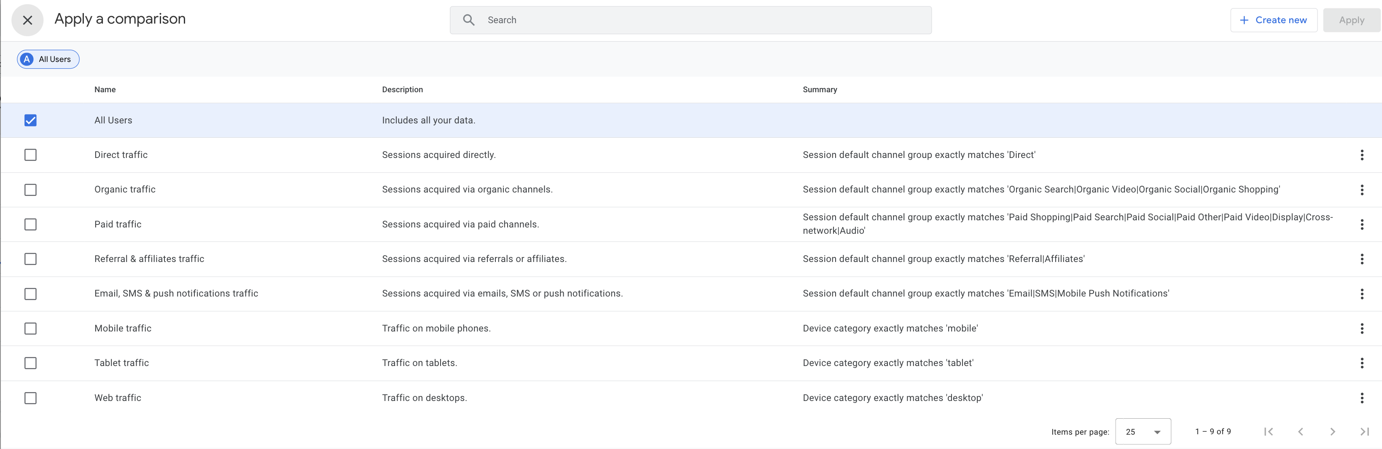Click the search magnifier icon
Image resolution: width=1382 pixels, height=449 pixels.
tap(468, 20)
